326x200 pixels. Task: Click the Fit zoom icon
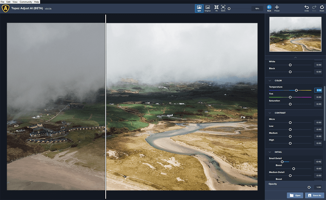[216, 7]
